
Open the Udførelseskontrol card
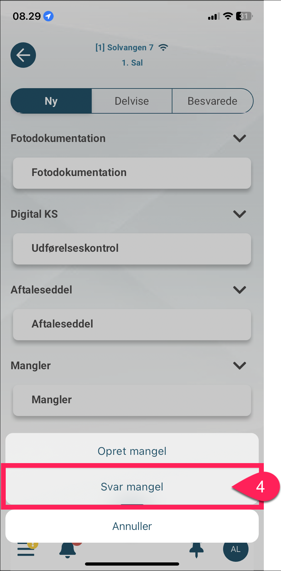tap(132, 249)
